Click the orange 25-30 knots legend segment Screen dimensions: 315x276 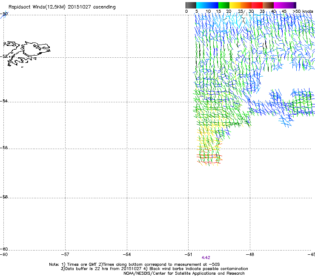pyautogui.click(x=246, y=5)
